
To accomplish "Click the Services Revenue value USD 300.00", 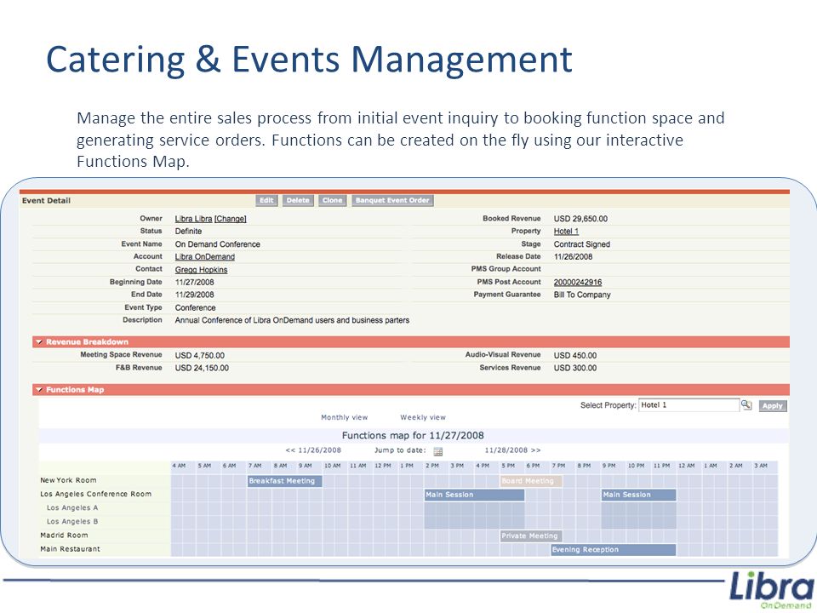I will click(x=575, y=368).
